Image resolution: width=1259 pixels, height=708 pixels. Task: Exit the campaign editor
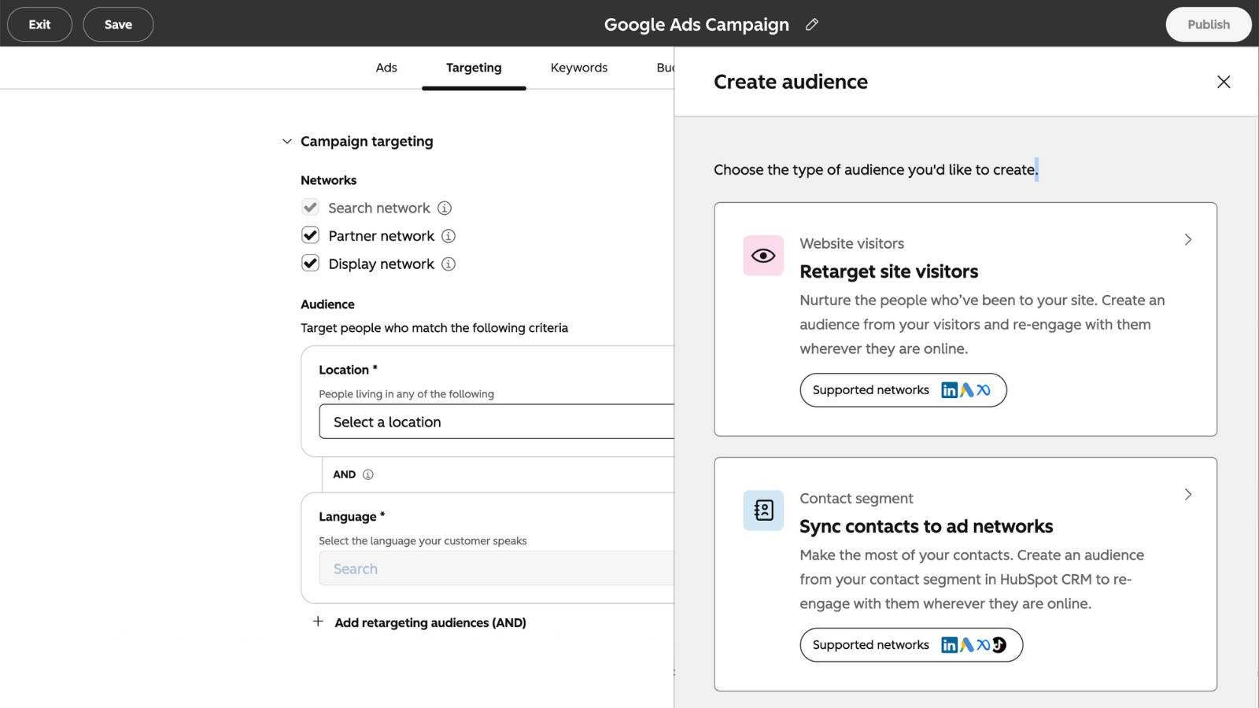(39, 24)
